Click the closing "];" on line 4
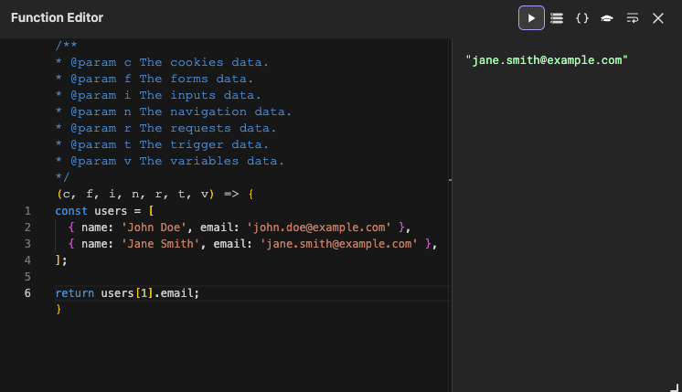Screen dimensions: 682x392 (61, 260)
